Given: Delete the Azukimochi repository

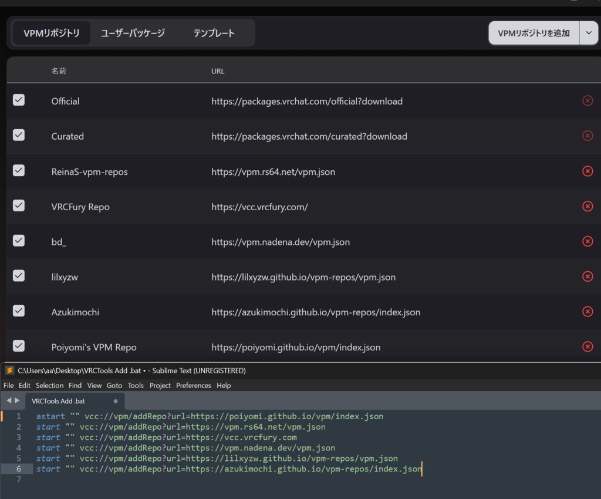Looking at the screenshot, I should pos(587,312).
